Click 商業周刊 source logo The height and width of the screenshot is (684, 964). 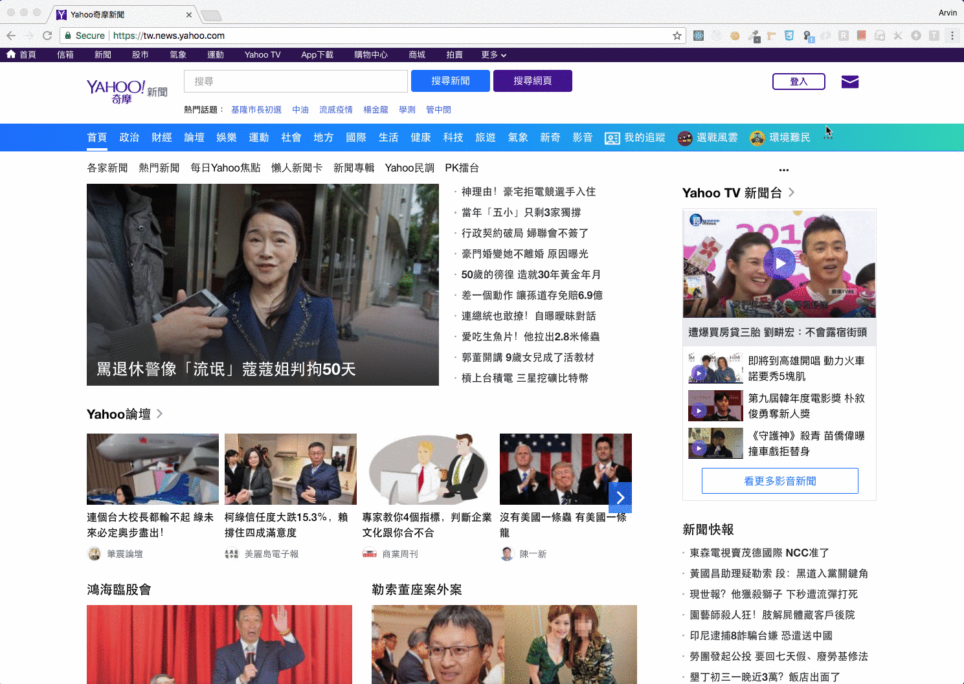(x=370, y=554)
